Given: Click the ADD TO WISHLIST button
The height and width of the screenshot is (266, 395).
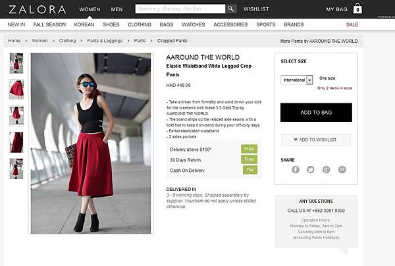Looking at the screenshot, I should [316, 140].
